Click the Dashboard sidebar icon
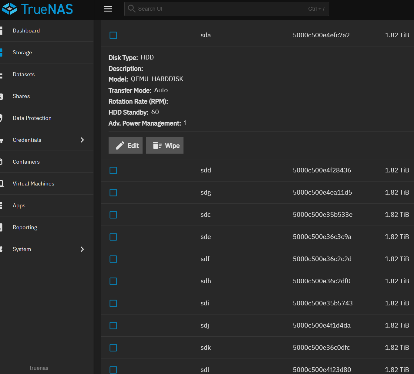414x374 pixels. (2, 31)
